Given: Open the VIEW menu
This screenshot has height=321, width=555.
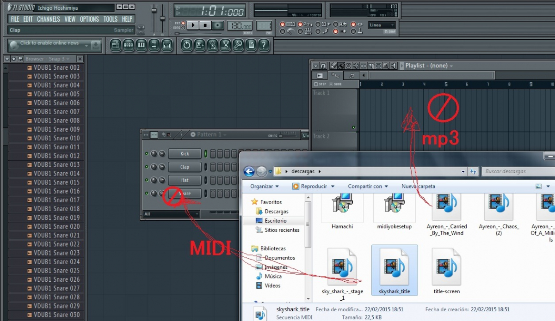Looking at the screenshot, I should click(x=70, y=19).
